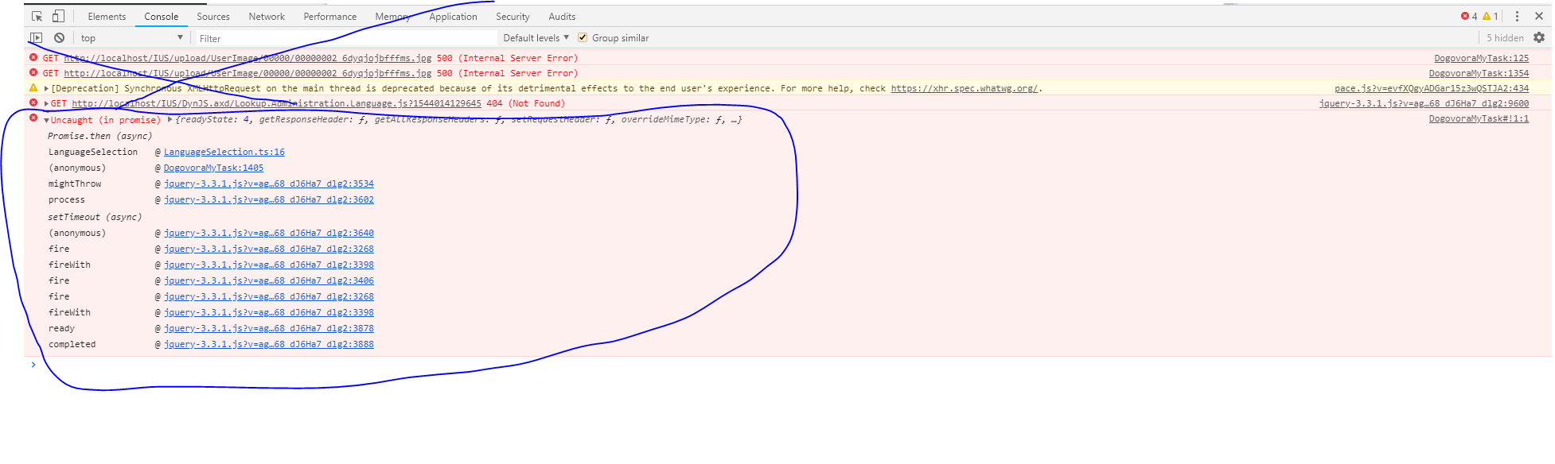This screenshot has height=464, width=1555.
Task: Switch to the Console tab
Action: pyautogui.click(x=162, y=16)
